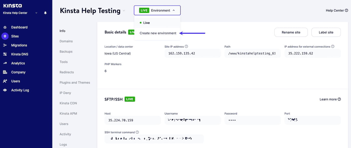Open the Sites section in the sidebar
This screenshot has width=351, height=148.
point(15,36)
